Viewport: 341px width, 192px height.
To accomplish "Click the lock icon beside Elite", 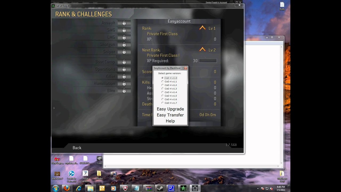I will 124,91.
